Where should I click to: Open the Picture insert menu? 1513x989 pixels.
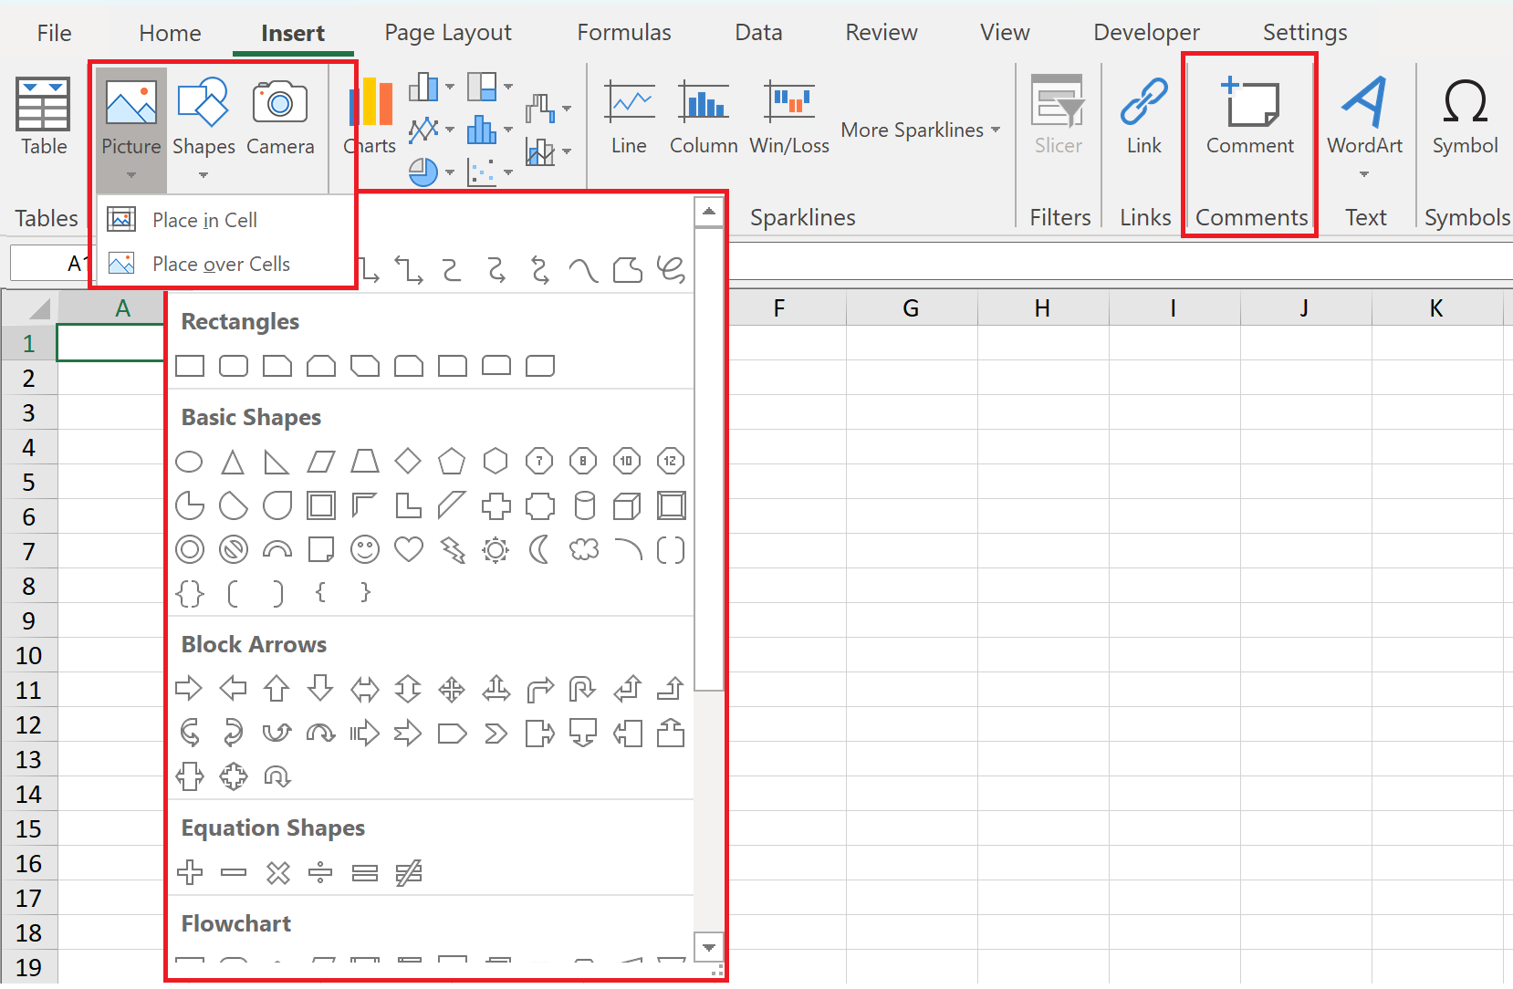(130, 128)
